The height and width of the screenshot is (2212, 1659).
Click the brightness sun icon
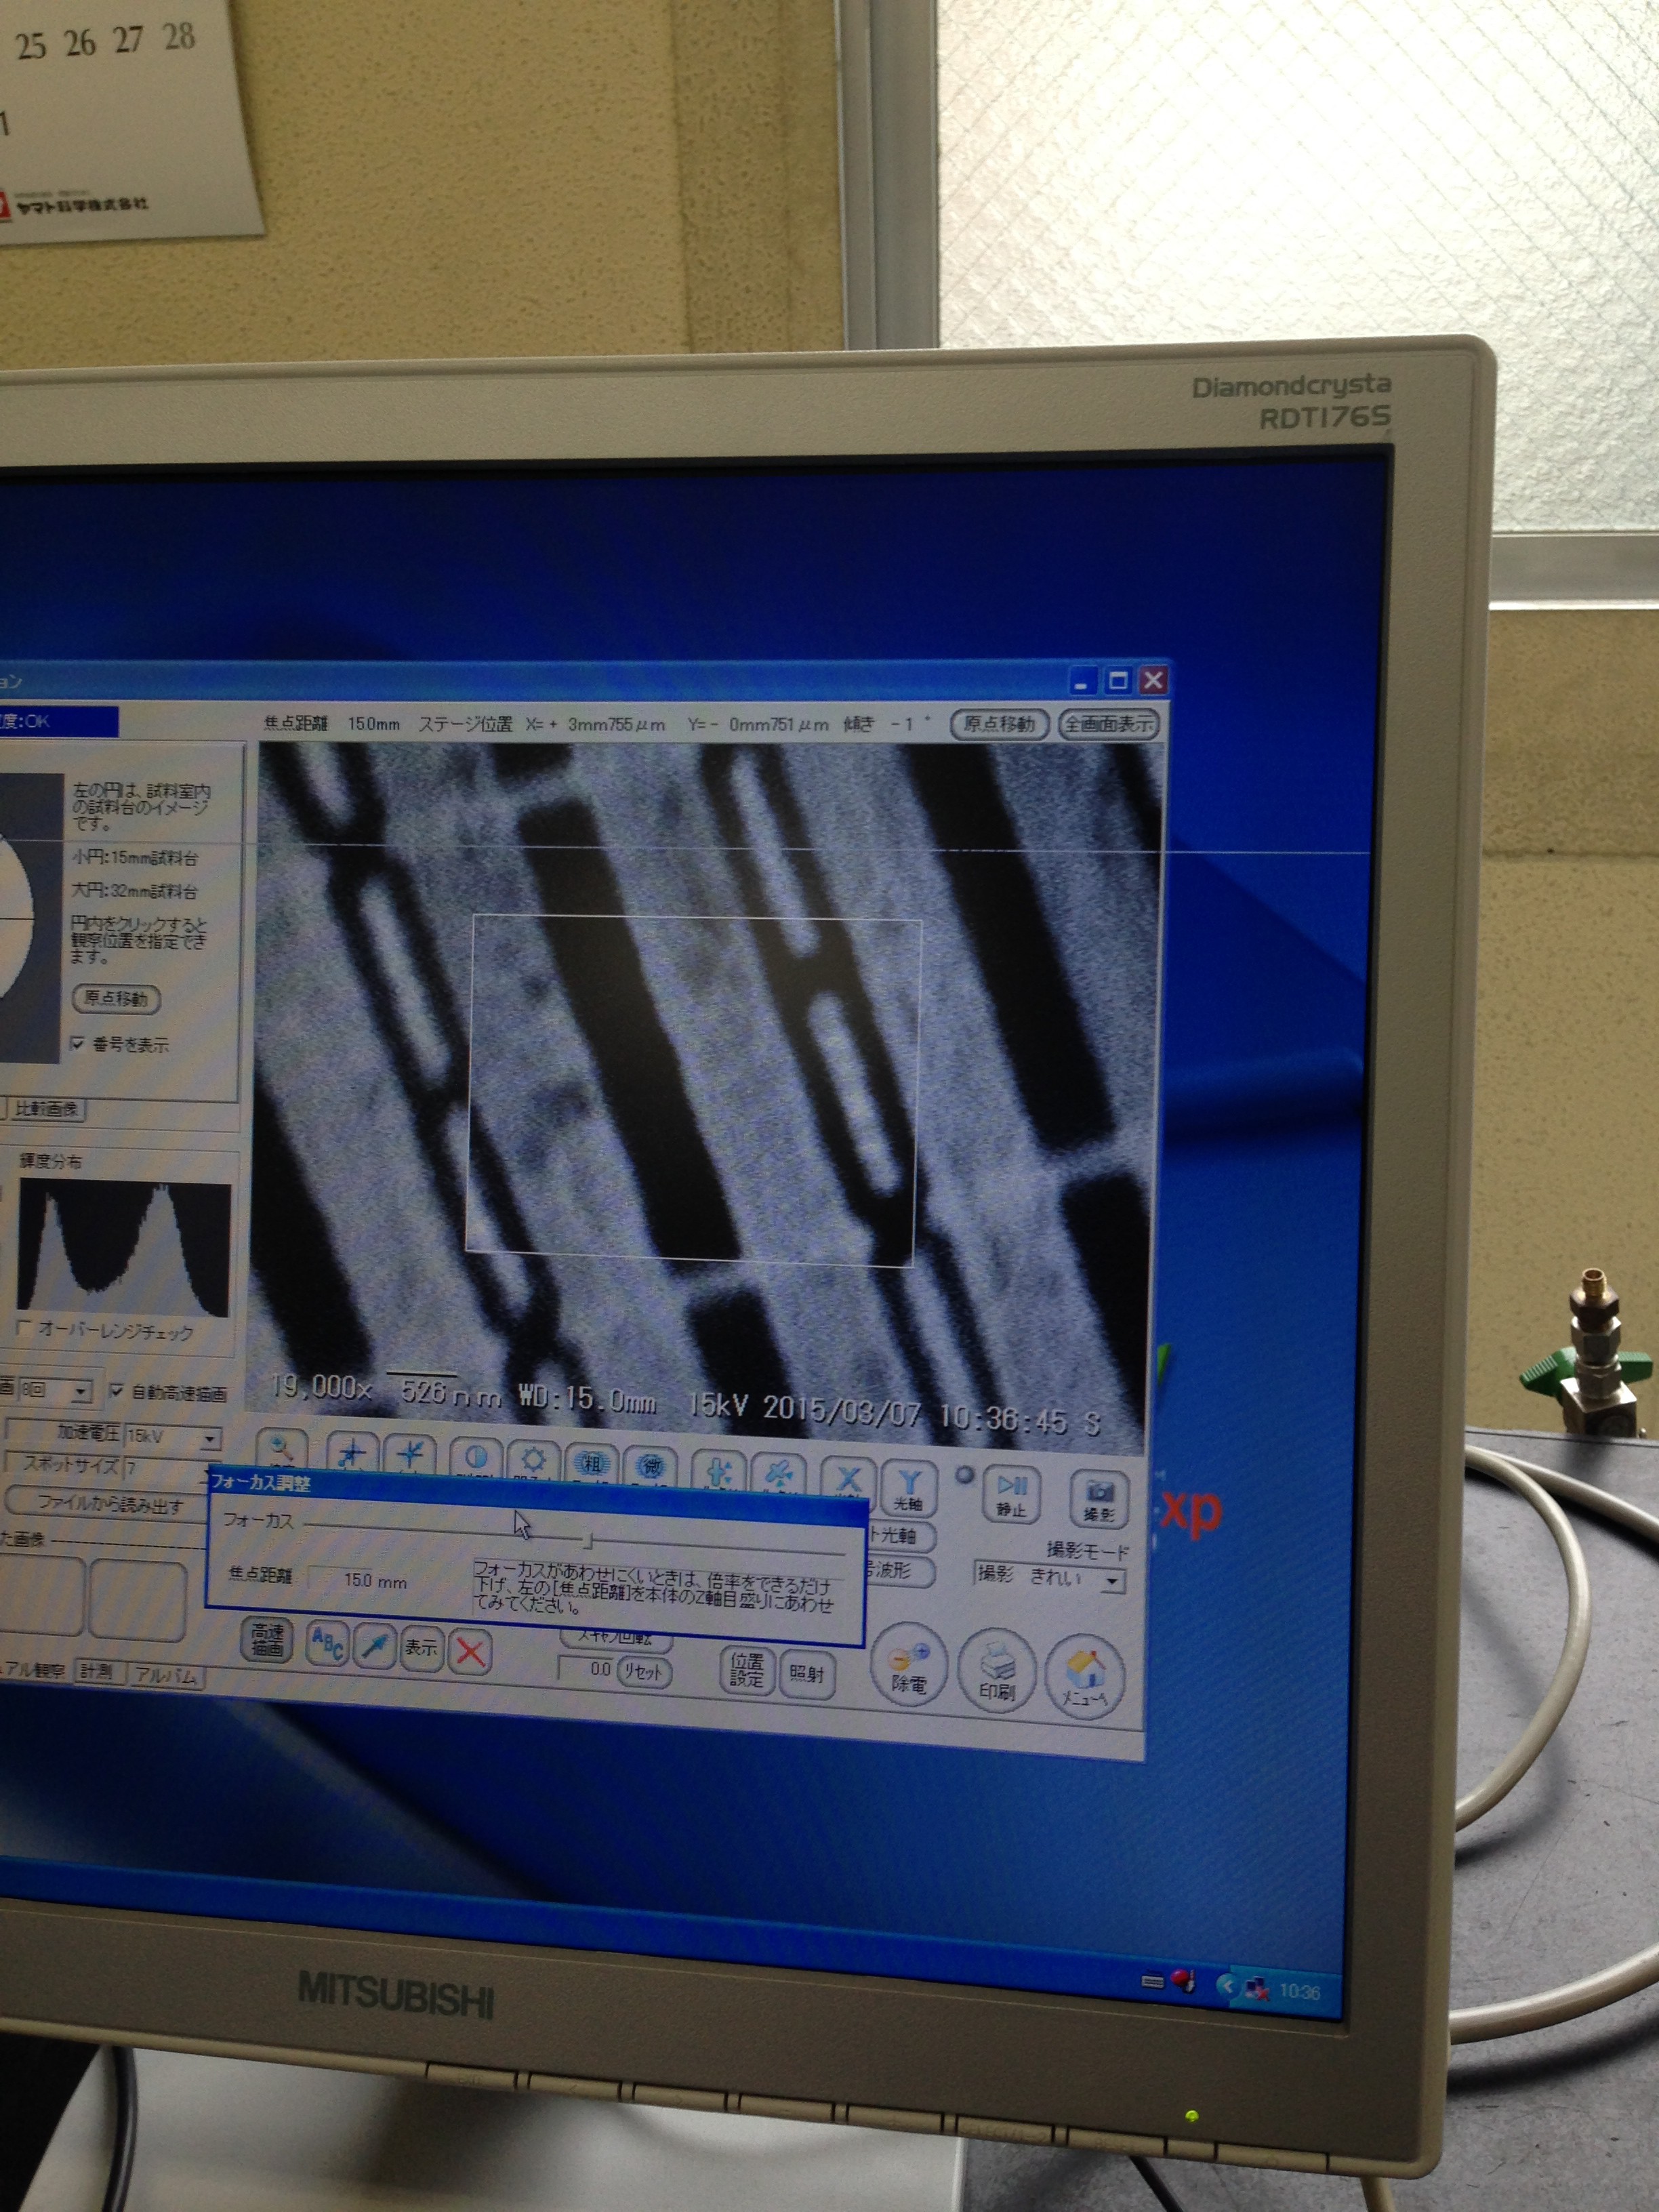click(534, 1461)
